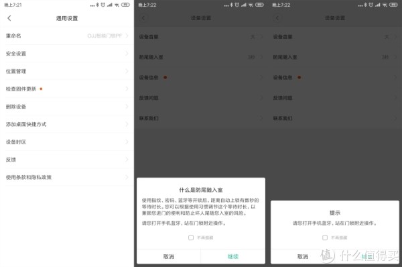This screenshot has width=402, height=267.
Task: Click the chevron on the 使用条款和隐私政策 row
Action: coord(127,177)
